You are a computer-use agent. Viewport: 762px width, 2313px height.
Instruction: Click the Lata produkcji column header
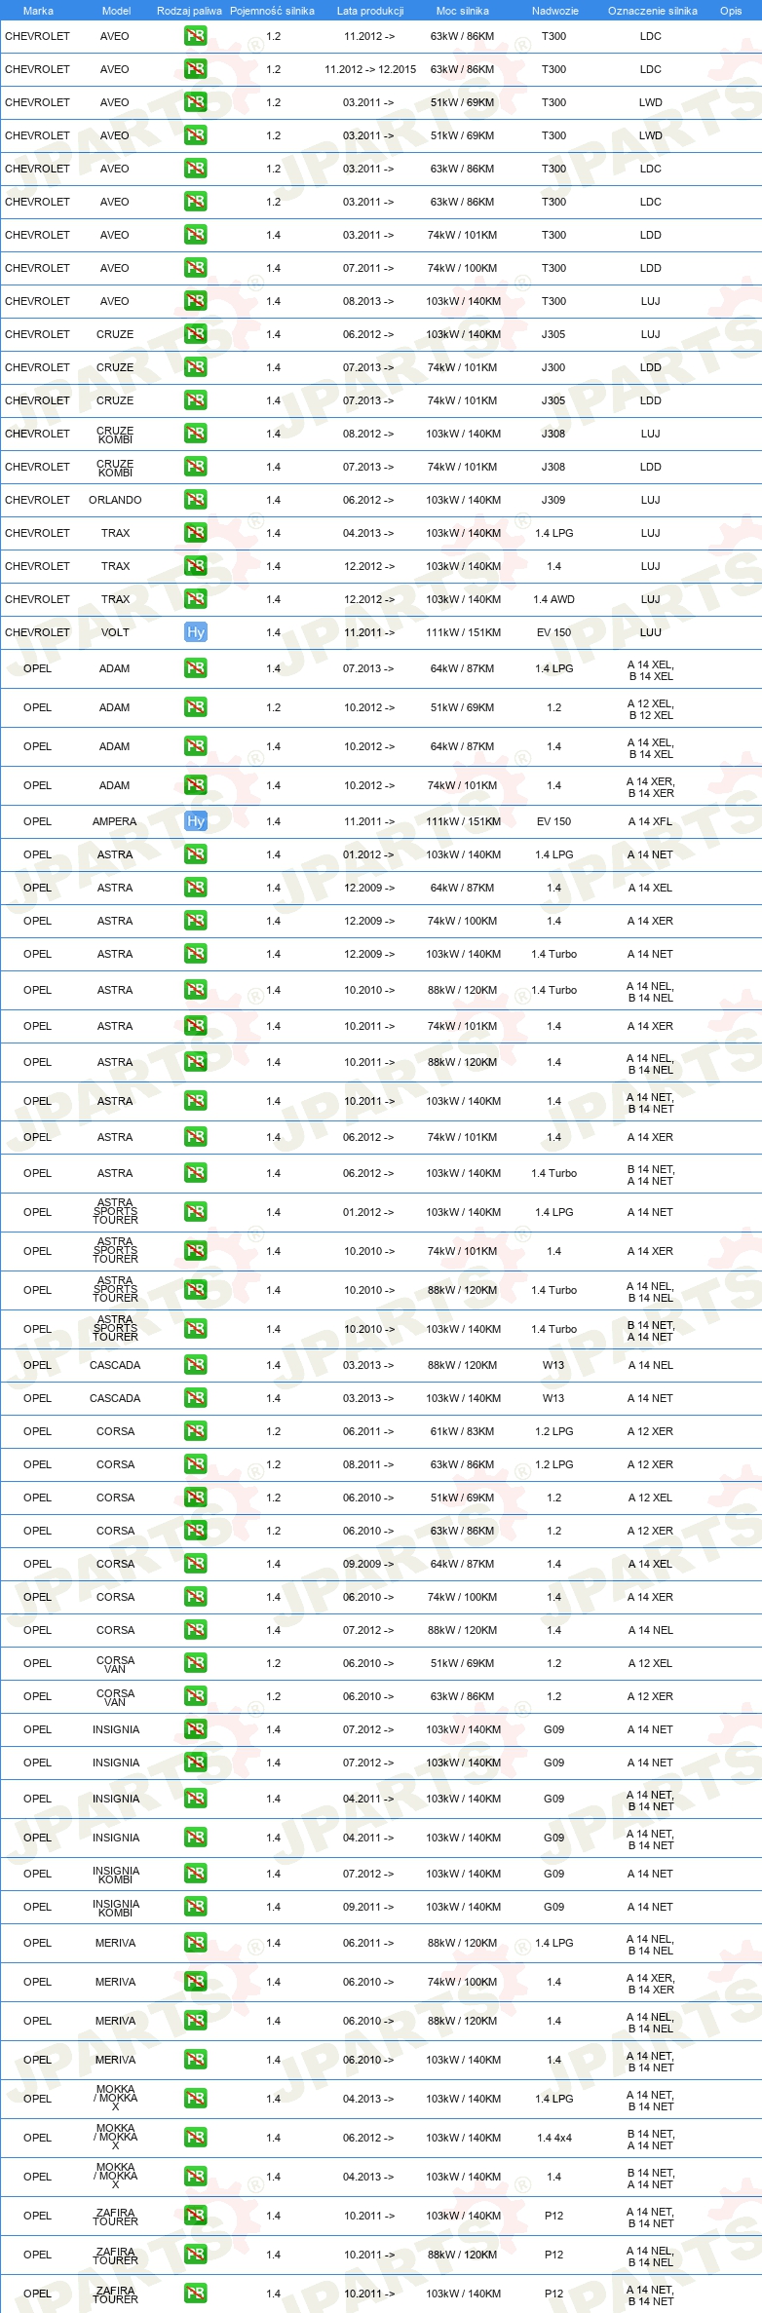[370, 11]
